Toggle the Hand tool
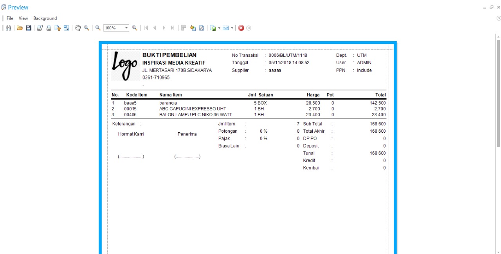501x254 pixels. 78,28
